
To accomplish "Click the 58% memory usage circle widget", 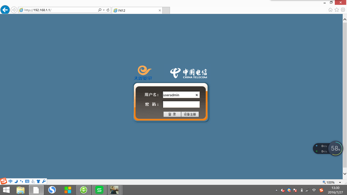I will pos(335,149).
